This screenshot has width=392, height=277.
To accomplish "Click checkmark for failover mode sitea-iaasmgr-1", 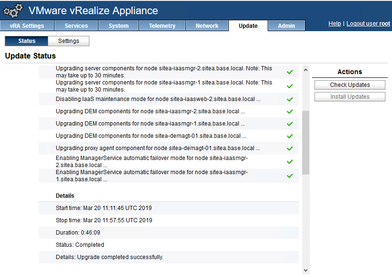I will [290, 176].
